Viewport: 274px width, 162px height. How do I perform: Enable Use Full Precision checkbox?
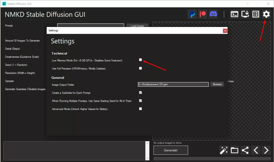140,68
